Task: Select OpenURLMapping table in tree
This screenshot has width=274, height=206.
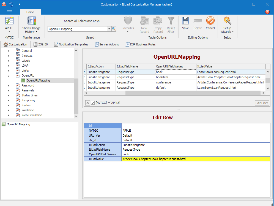Action: (38, 80)
